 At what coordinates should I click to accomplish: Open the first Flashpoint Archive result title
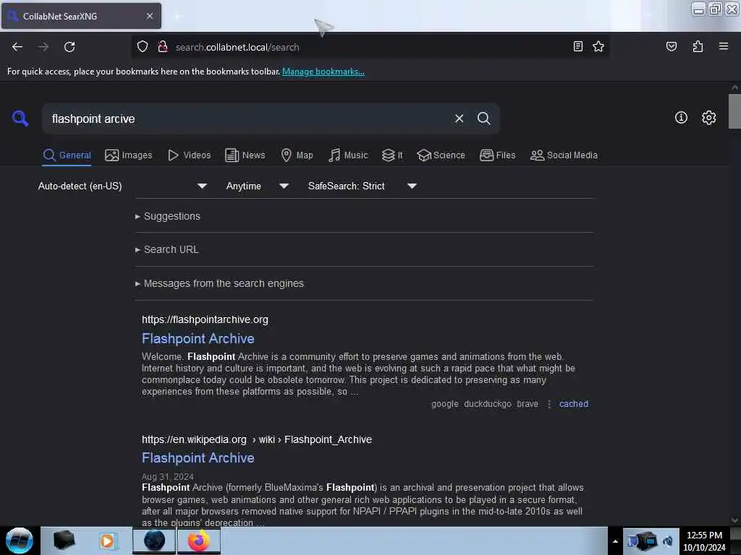tap(198, 338)
